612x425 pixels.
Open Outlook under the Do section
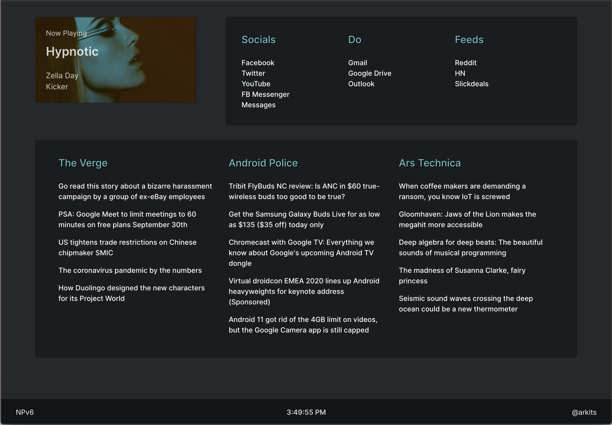(361, 83)
